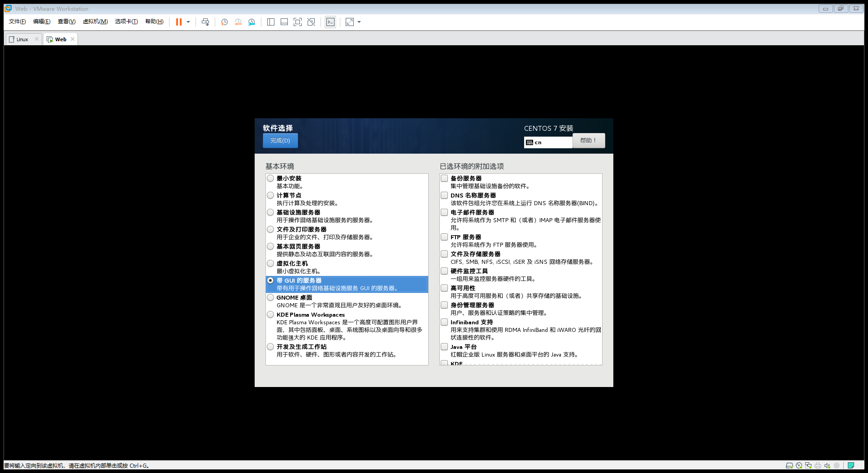
Task: Select 基本网页服务器 radio option
Action: tap(270, 246)
